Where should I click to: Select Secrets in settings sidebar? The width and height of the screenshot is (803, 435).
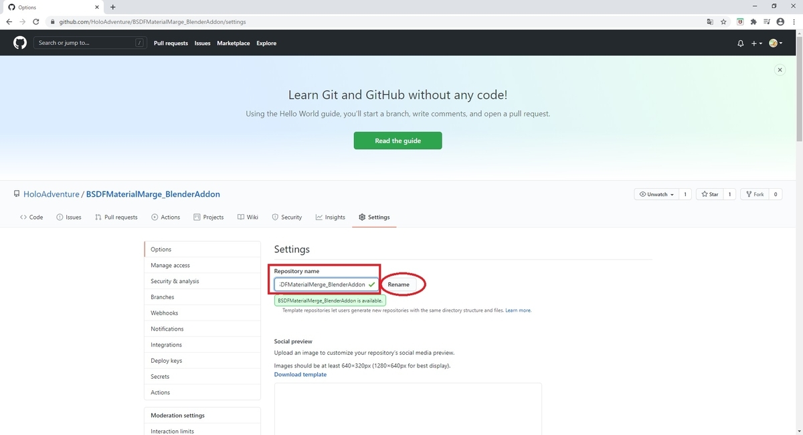tap(202, 376)
